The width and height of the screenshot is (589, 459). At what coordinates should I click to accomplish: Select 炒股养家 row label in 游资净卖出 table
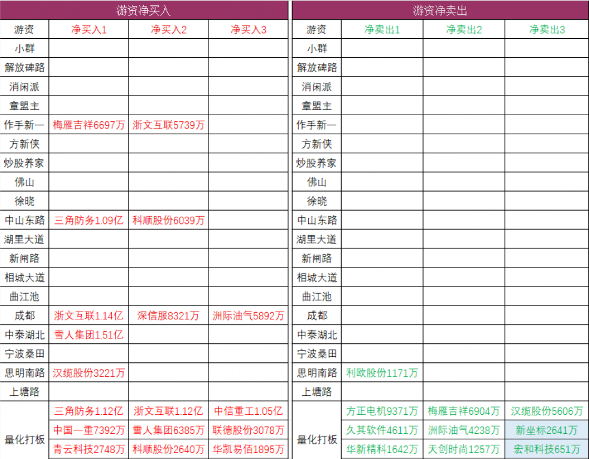pyautogui.click(x=317, y=163)
